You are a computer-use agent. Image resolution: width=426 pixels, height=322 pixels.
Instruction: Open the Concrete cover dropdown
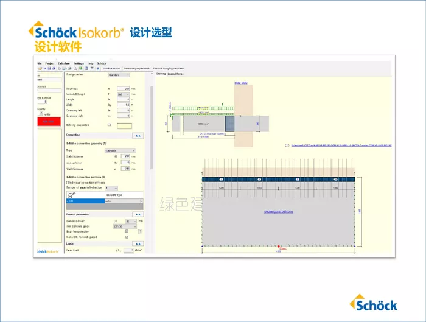click(131, 221)
